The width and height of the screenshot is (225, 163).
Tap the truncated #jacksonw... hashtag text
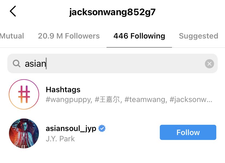click(191, 100)
